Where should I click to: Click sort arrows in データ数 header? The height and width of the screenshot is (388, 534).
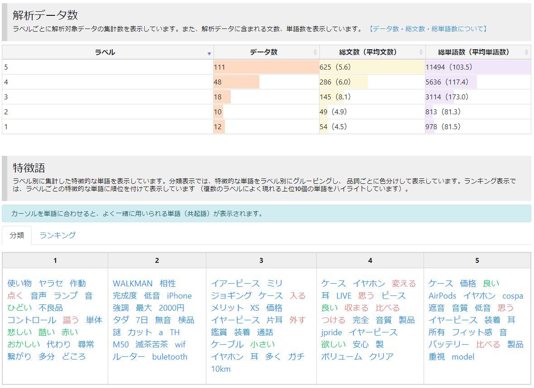(315, 52)
